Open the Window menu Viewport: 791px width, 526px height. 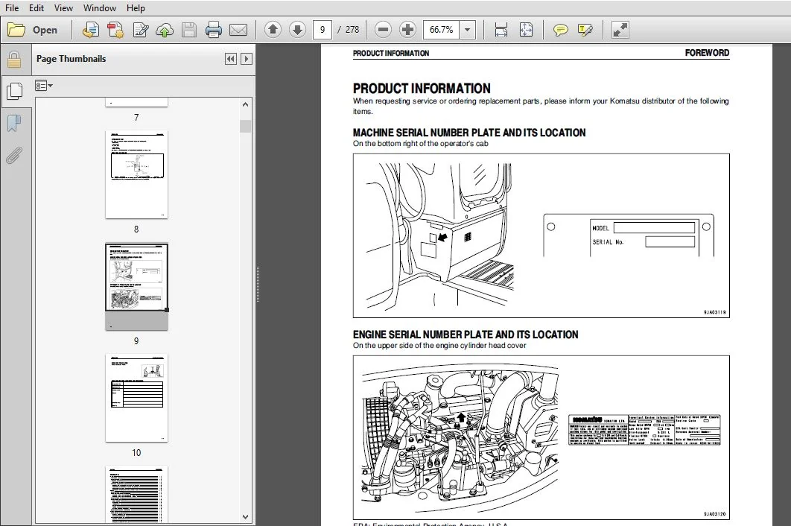(x=99, y=8)
